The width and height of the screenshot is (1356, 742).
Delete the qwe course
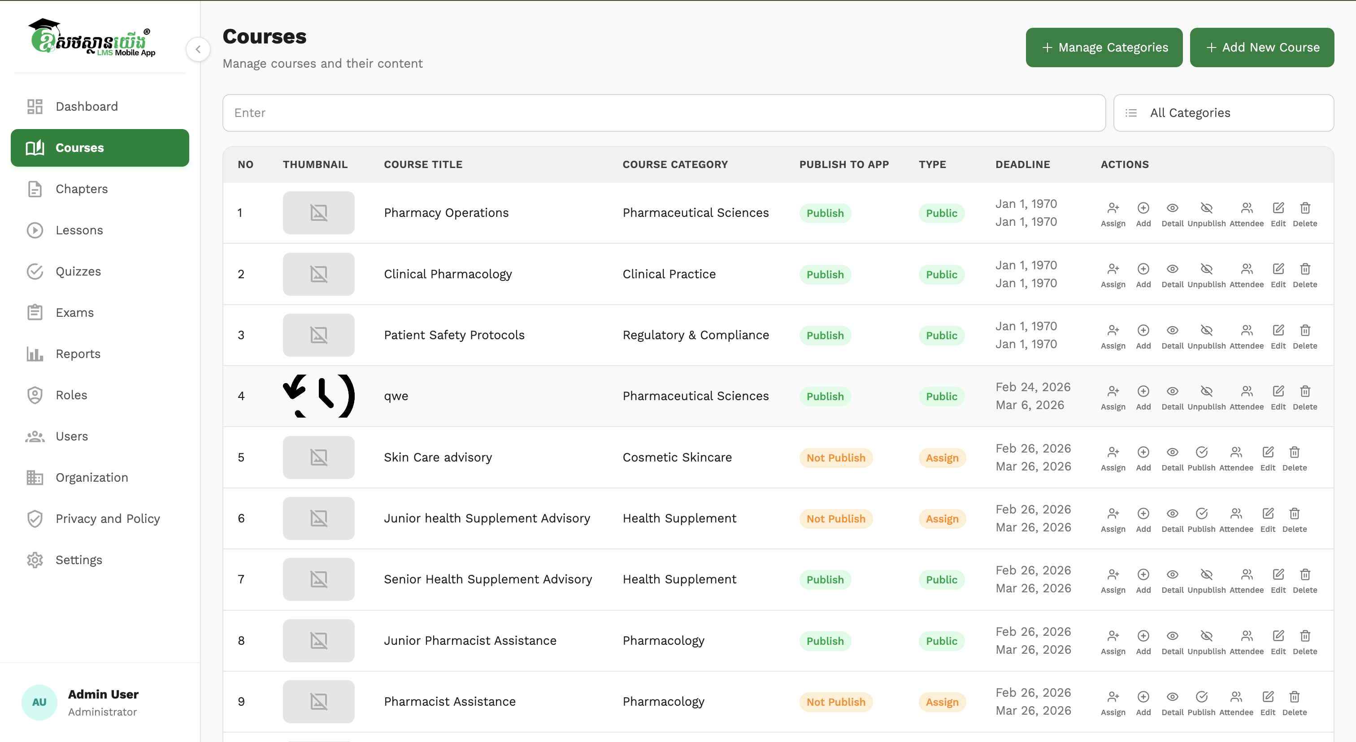(1305, 391)
